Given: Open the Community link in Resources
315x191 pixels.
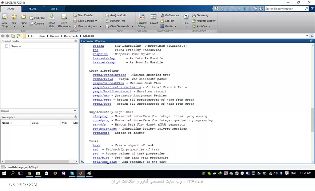Looking at the screenshot, I should [200, 15].
